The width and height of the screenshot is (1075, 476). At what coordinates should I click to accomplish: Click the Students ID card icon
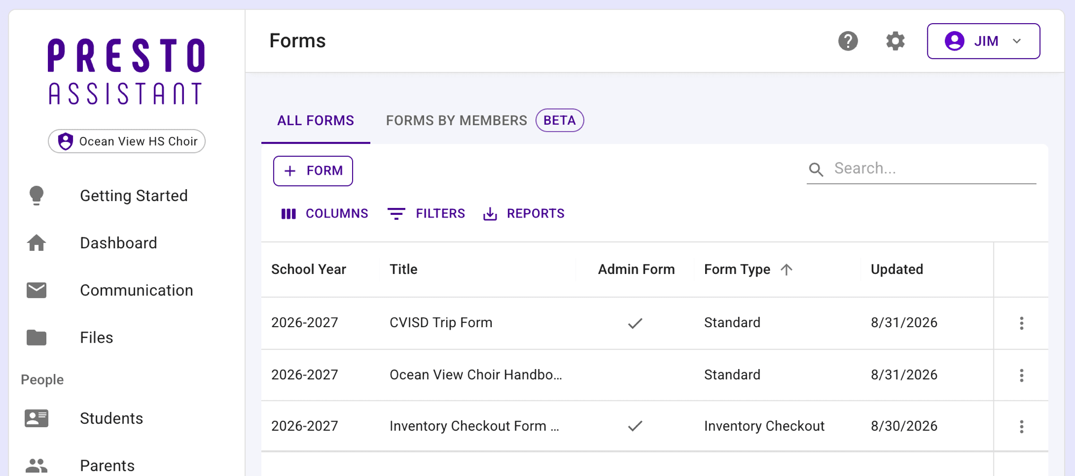click(x=37, y=418)
